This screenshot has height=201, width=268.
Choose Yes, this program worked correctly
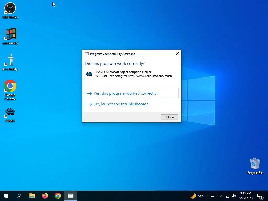click(132, 93)
